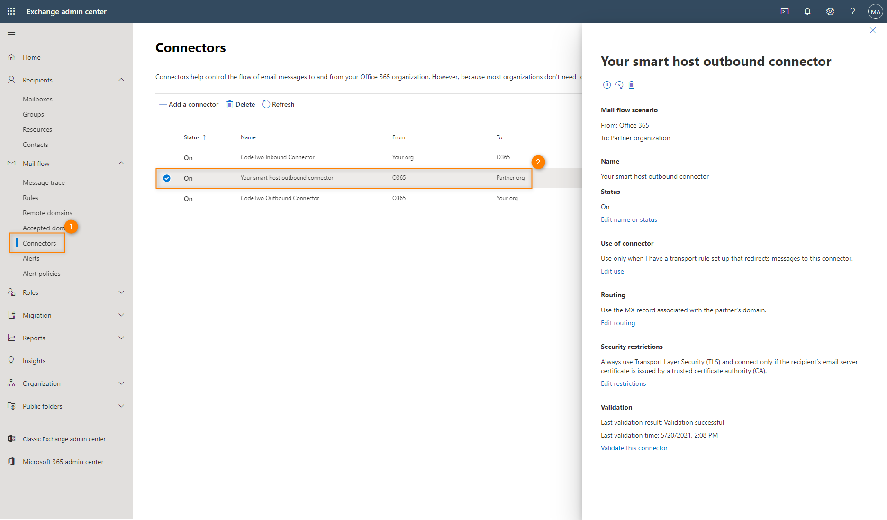Click the Microsoft 365 admin center icon
The height and width of the screenshot is (520, 887).
click(x=11, y=461)
